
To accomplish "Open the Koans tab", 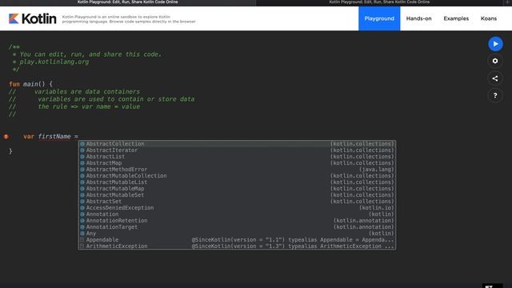I will [x=489, y=18].
